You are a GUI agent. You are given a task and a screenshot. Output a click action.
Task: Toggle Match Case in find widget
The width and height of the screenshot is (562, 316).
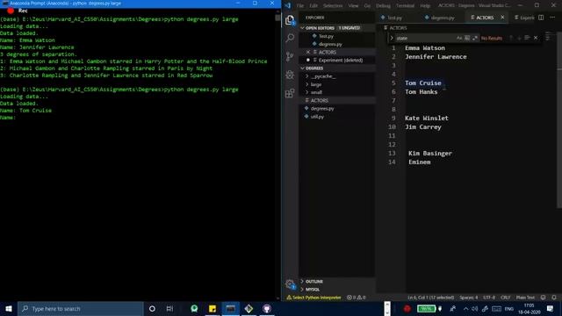[x=459, y=38]
